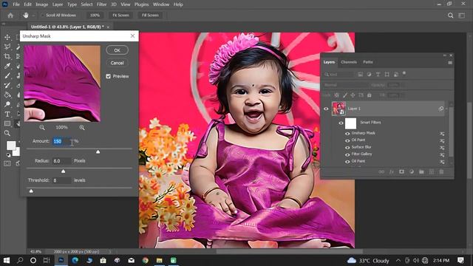Viewport: 473px width, 266px height.
Task: Click the Add layer style fx icon
Action: (392, 172)
